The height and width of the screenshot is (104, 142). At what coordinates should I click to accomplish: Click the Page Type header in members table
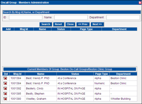tap(102, 74)
